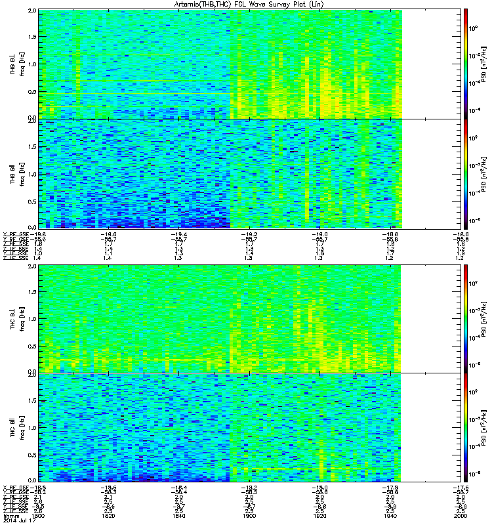Click the time label '1840'
The image size is (492, 525).
(179, 516)
